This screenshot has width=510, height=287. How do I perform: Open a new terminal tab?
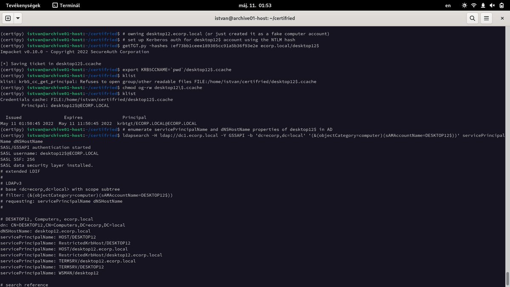coord(8,18)
